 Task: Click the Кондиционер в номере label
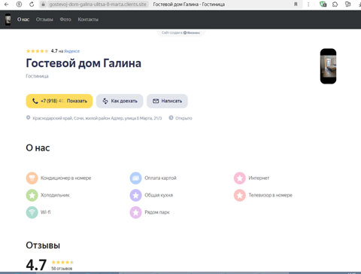(66, 178)
